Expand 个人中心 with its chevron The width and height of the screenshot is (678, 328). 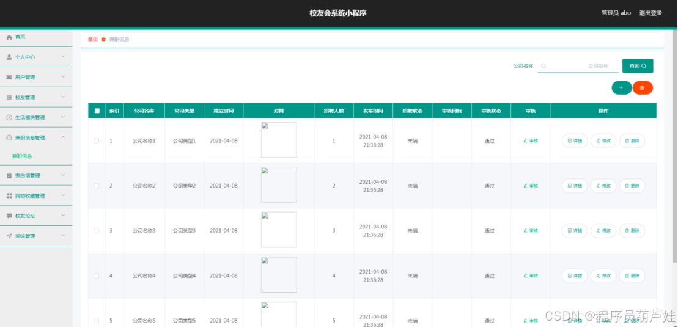click(x=63, y=57)
